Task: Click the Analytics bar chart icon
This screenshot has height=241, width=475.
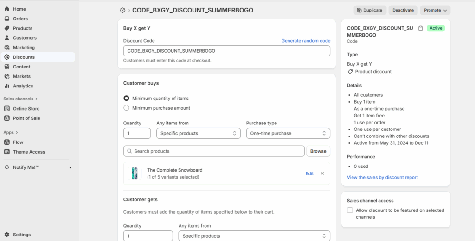Action: 7,86
